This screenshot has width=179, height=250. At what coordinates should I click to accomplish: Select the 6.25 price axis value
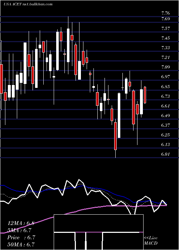click(x=165, y=135)
